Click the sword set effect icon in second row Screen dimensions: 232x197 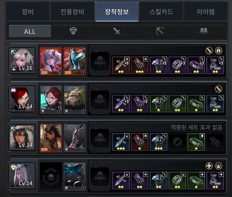coord(218,89)
